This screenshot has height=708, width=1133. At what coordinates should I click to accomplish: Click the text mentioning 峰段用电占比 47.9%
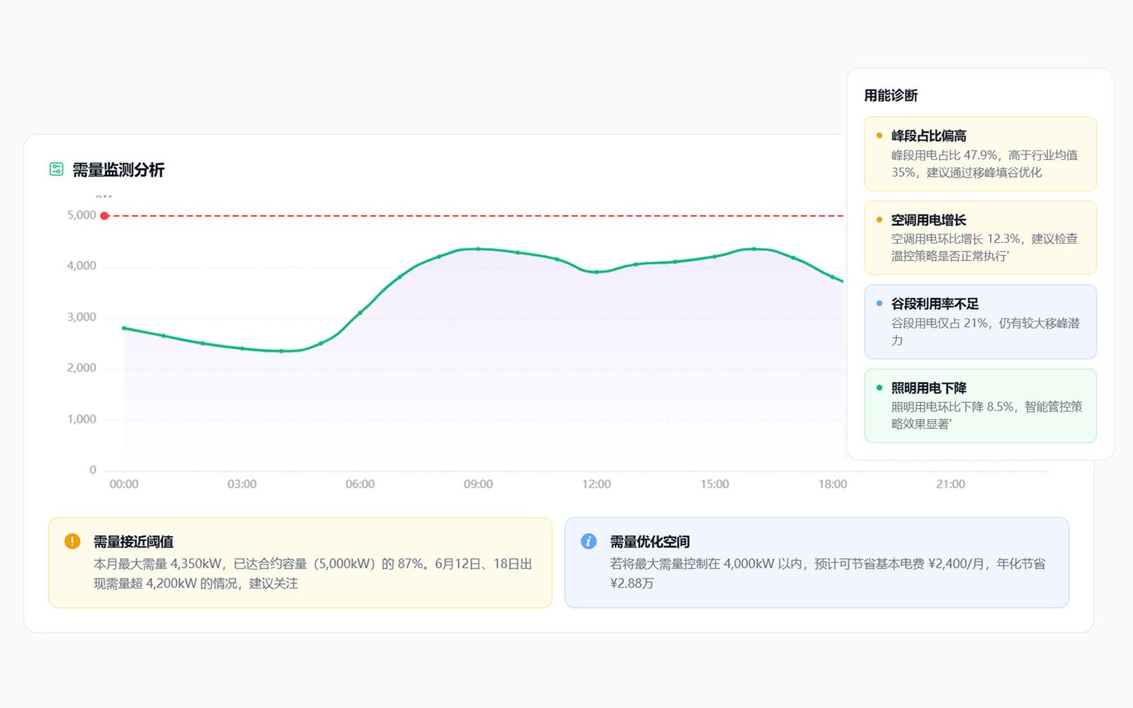984,164
